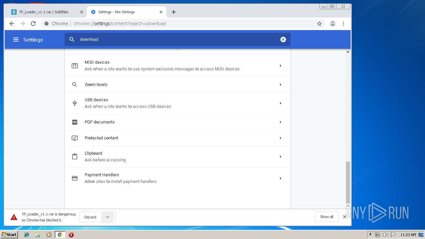The height and width of the screenshot is (239, 425).
Task: Click the Settings page scrollbar thumb
Action: 348,182
